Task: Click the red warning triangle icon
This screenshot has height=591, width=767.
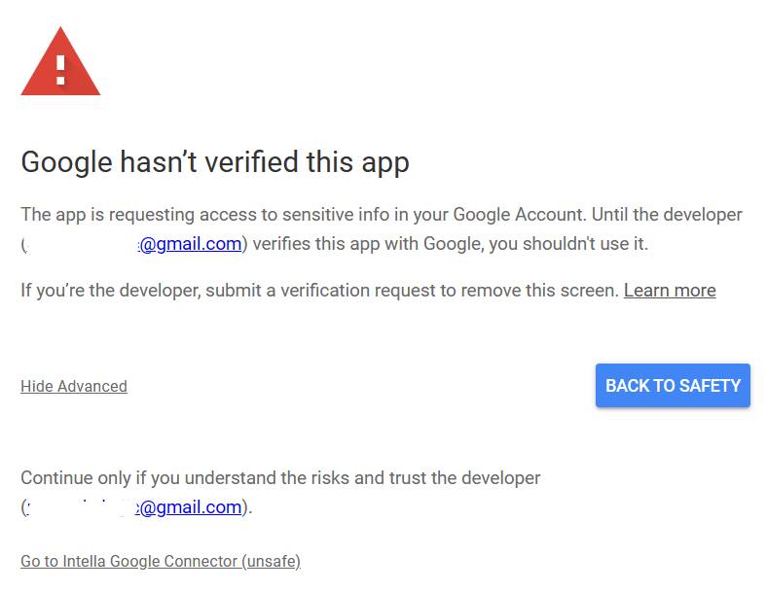Action: (60, 62)
